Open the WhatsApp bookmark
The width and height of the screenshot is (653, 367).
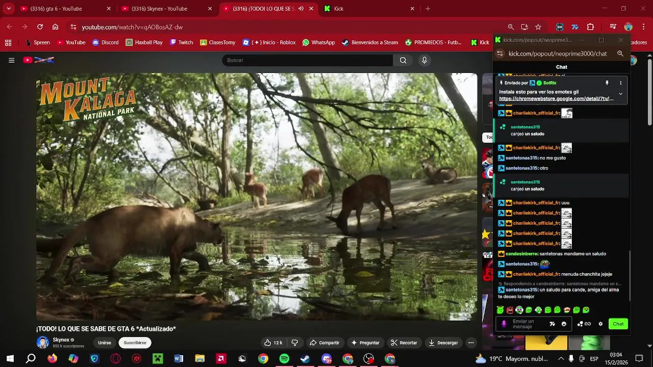point(318,42)
